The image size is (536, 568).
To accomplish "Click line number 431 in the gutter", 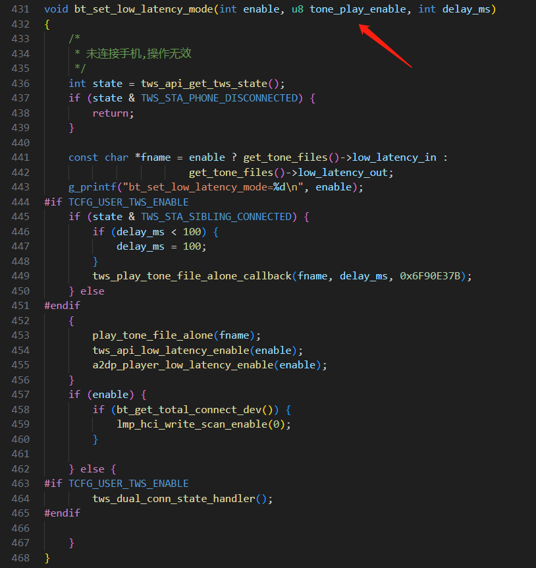I will coord(20,9).
